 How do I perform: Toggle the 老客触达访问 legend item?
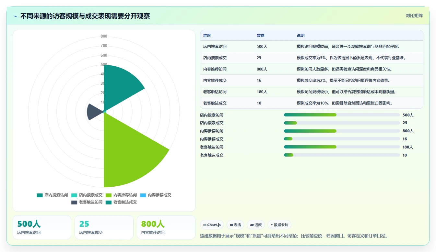click(87, 202)
